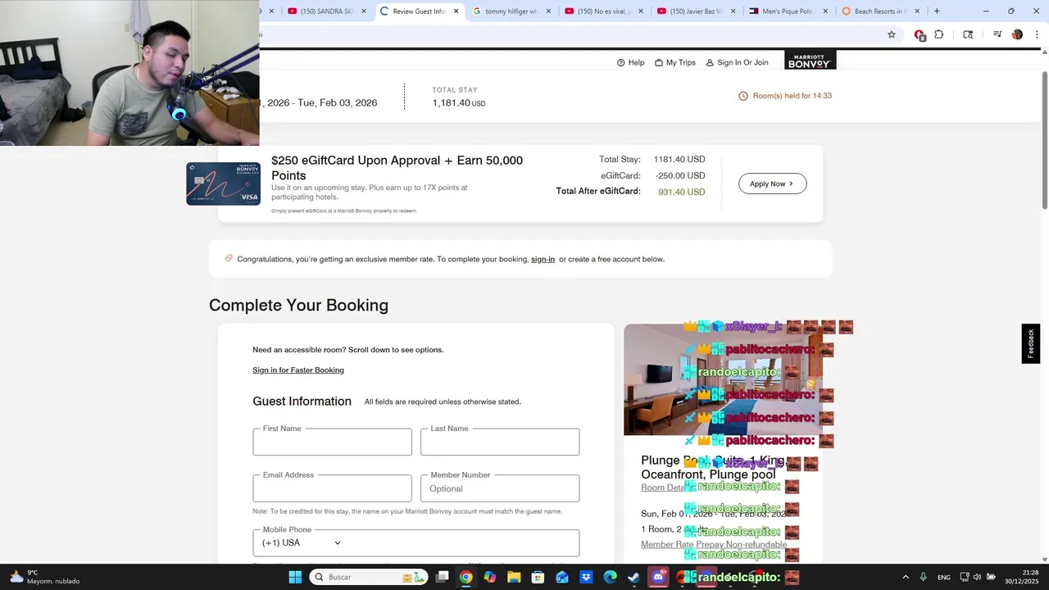Switch to the Javier Baz YouTube tab

coord(697,11)
